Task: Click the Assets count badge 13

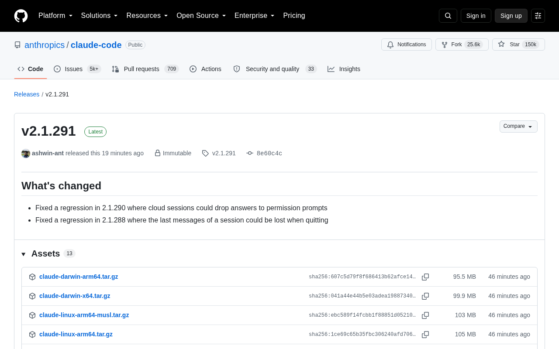Action: 69,253
